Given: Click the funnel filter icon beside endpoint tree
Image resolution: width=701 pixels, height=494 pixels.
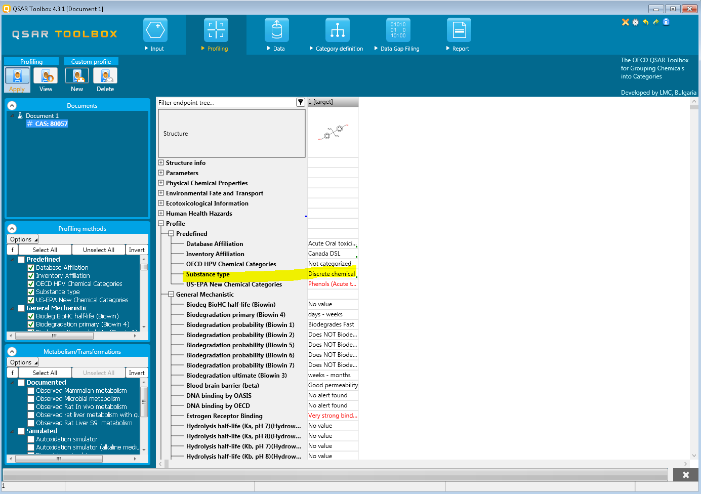Looking at the screenshot, I should (x=300, y=103).
